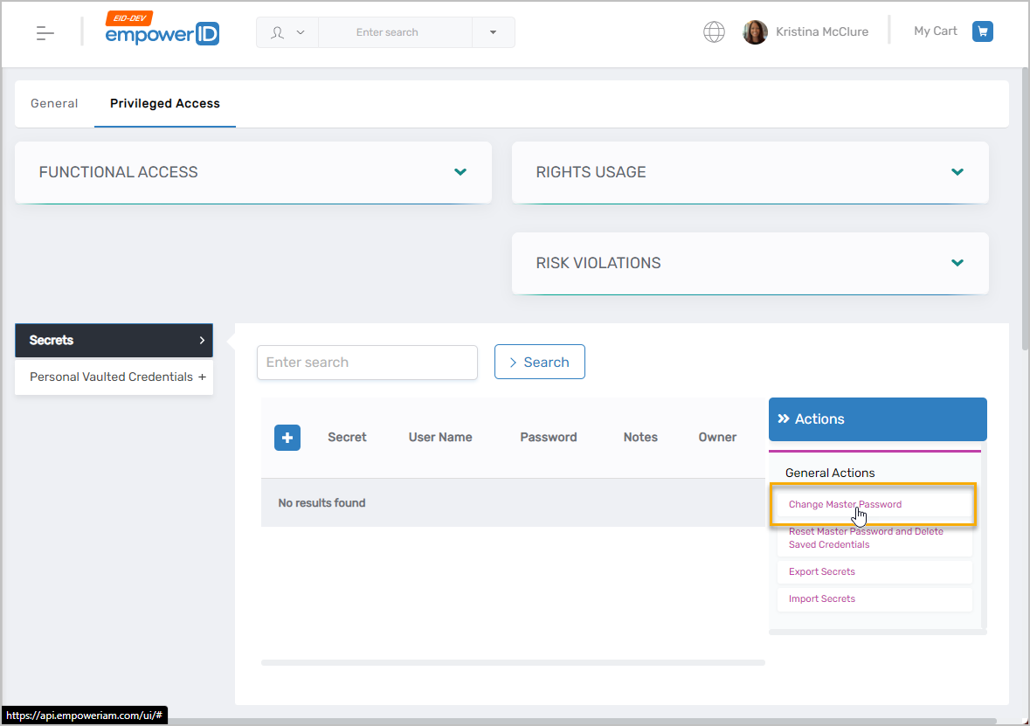Select Export Secrets action
The height and width of the screenshot is (726, 1030).
point(822,571)
